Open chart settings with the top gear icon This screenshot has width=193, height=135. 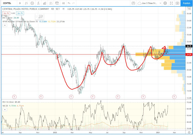click(165, 3)
